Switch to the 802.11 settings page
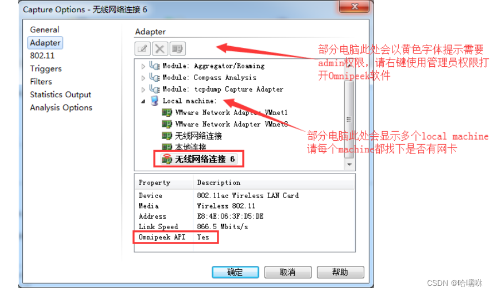Image resolution: width=491 pixels, height=292 pixels. [x=42, y=56]
